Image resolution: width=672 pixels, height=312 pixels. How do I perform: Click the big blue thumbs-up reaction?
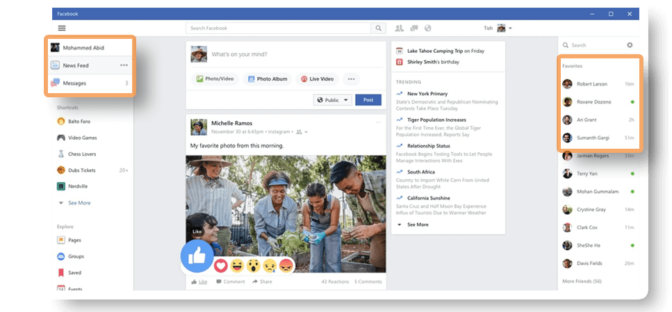point(197,256)
